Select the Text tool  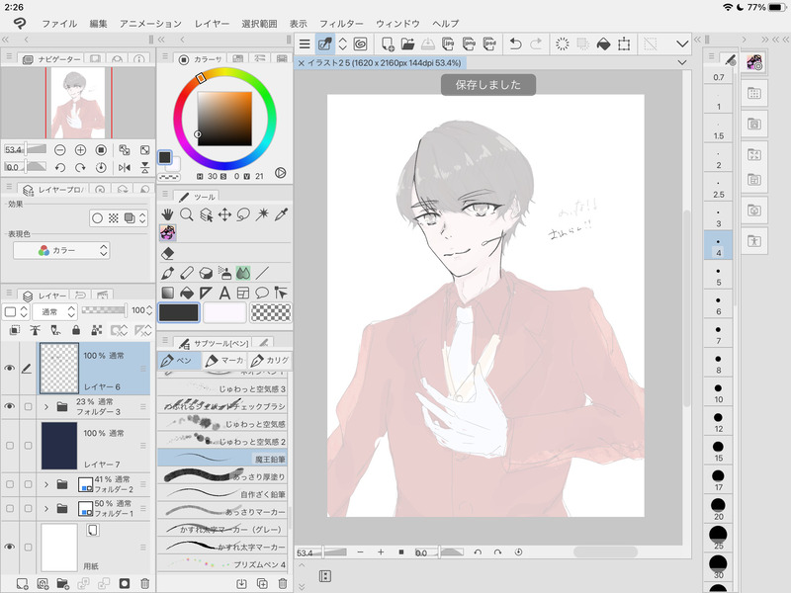click(224, 293)
